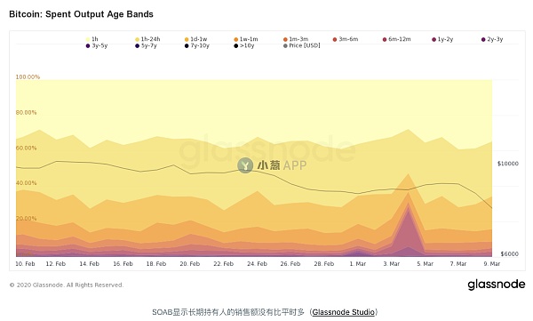Click the glassnode logo at bottom right

[x=497, y=285]
